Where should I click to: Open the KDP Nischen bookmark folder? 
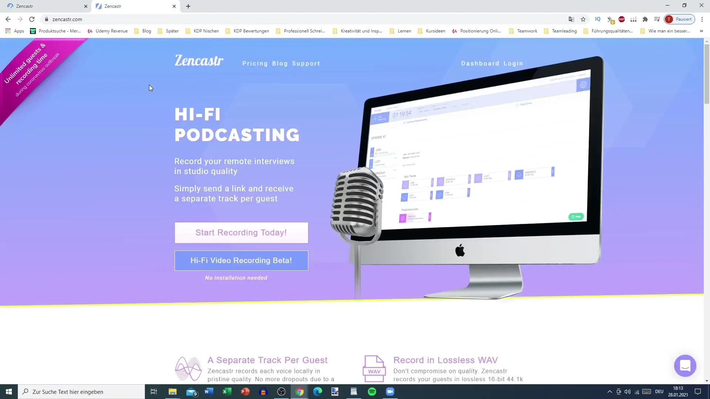[202, 31]
